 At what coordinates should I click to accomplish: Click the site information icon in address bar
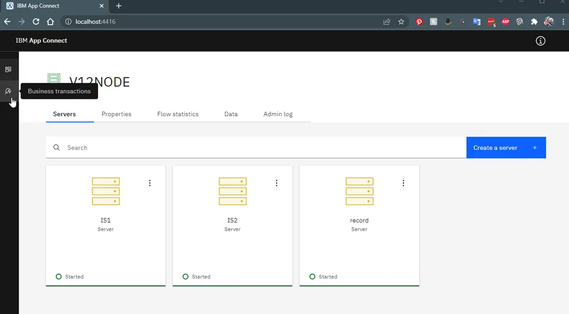tap(68, 22)
